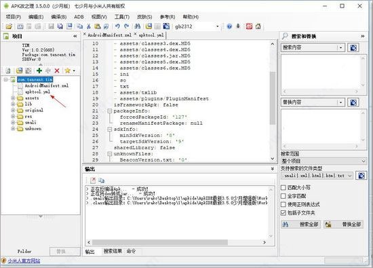The height and width of the screenshot is (268, 373).
Task: Open the ADB menu
Action: click(x=79, y=17)
